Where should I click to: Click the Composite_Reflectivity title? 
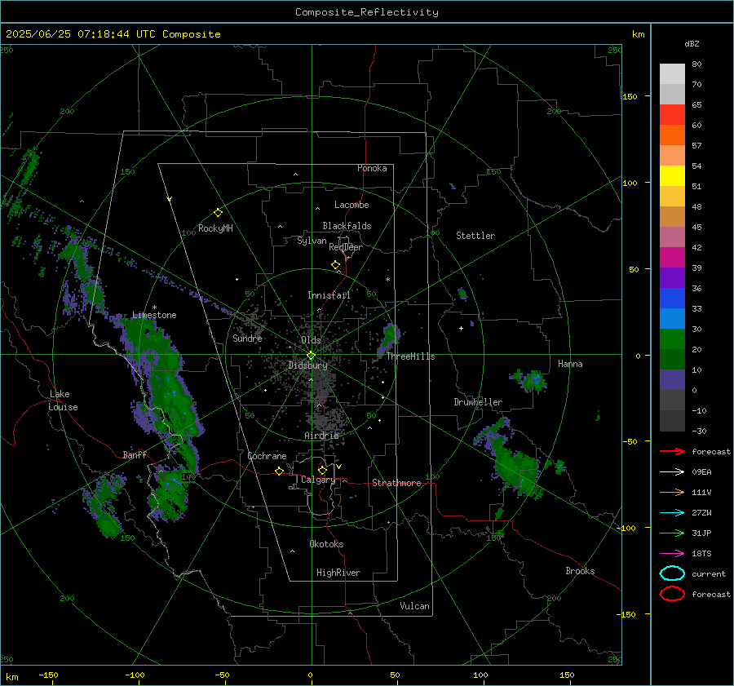(367, 12)
